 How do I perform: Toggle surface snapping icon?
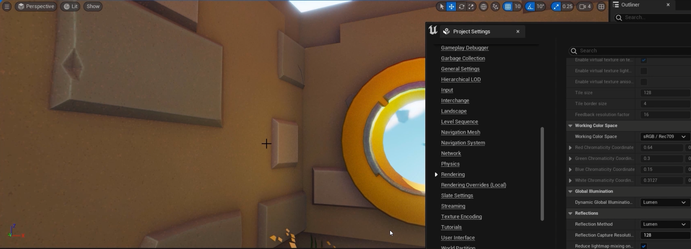pyautogui.click(x=495, y=6)
